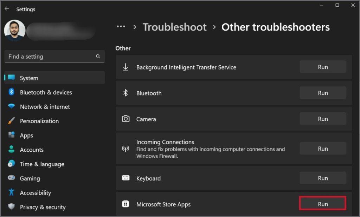
Task: Select the 'Camera' row label
Action: (146, 119)
